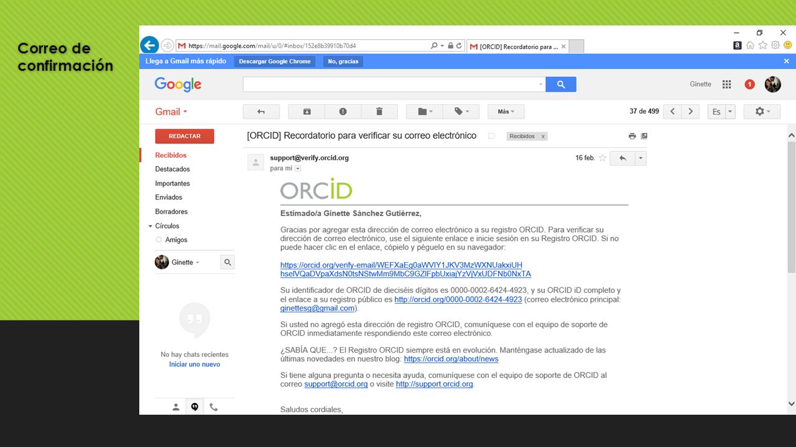The image size is (796, 447).
Task: Open the Importantes folder
Action: 172,183
